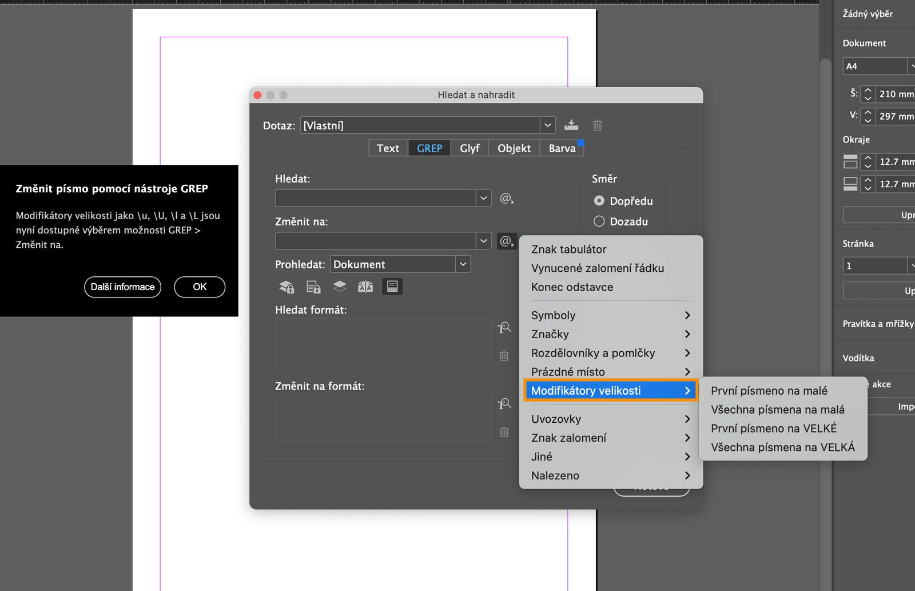Click the page height field showing 297 mm
This screenshot has width=915, height=591.
(x=896, y=116)
